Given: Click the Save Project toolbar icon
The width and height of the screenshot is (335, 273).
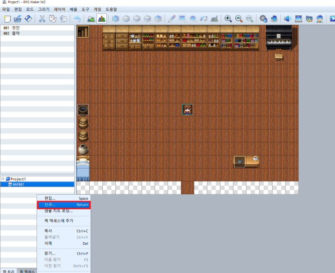Looking at the screenshot, I should point(28,19).
